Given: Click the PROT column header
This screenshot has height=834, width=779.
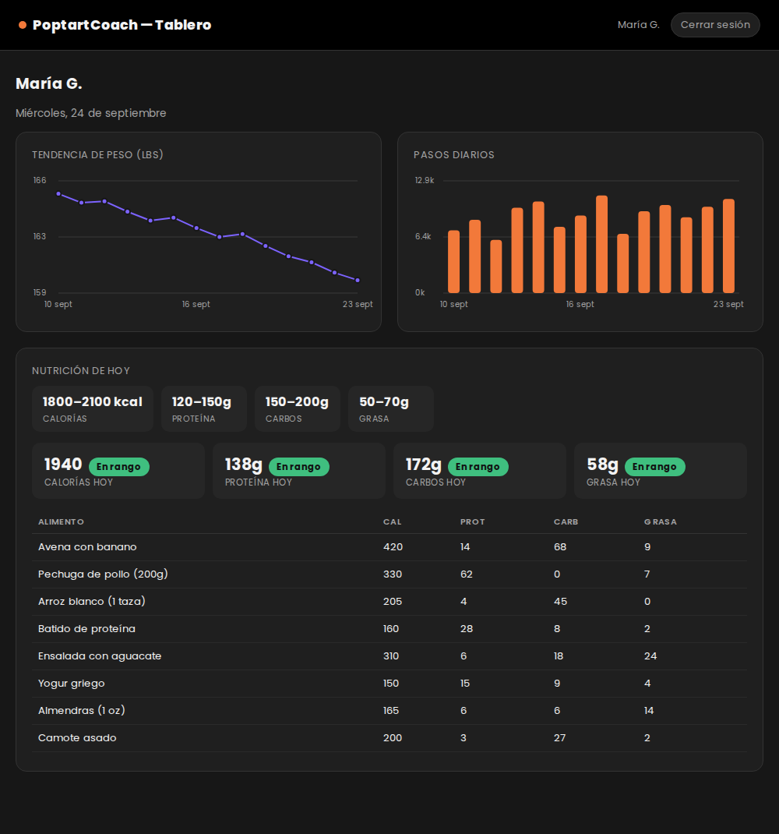Looking at the screenshot, I should point(472,521).
